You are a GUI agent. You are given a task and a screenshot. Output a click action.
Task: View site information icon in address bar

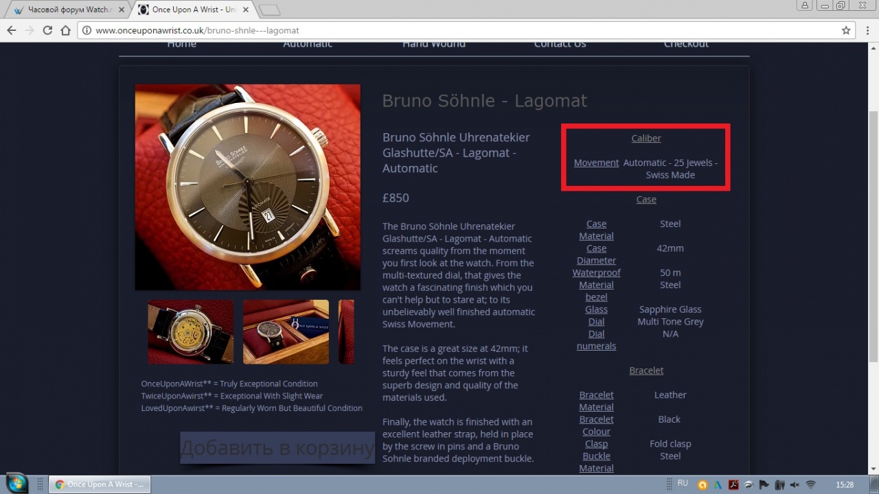(x=87, y=30)
